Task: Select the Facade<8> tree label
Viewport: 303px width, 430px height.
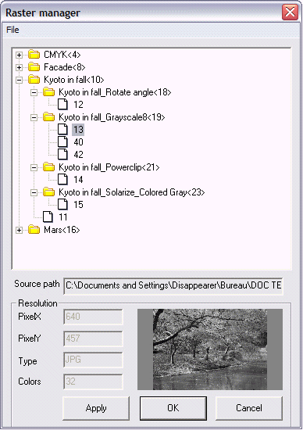Action: coord(65,67)
